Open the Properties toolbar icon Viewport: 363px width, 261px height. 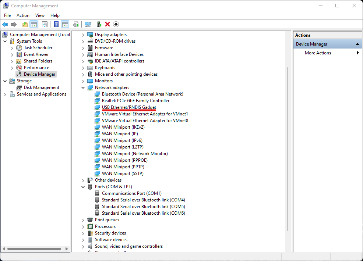point(45,24)
